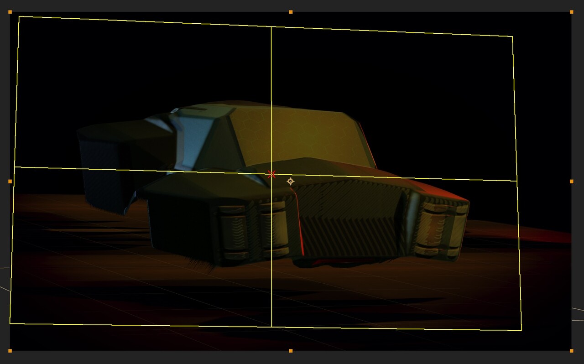584x364 pixels.
Task: Click the top-left orange corner transform handle
Action: click(10, 12)
